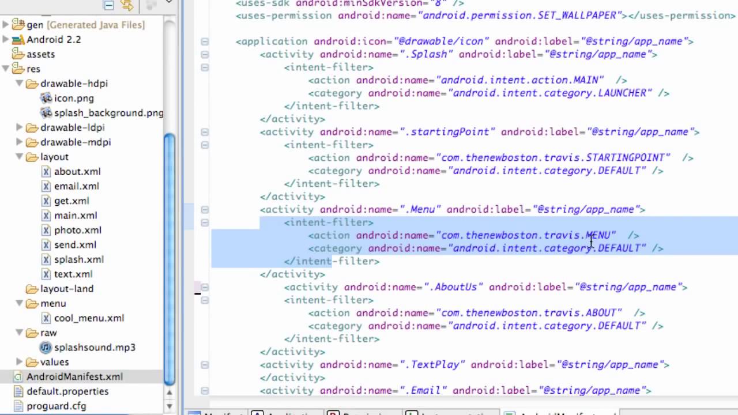
Task: Fold the .startingPoint activity block
Action: click(205, 132)
